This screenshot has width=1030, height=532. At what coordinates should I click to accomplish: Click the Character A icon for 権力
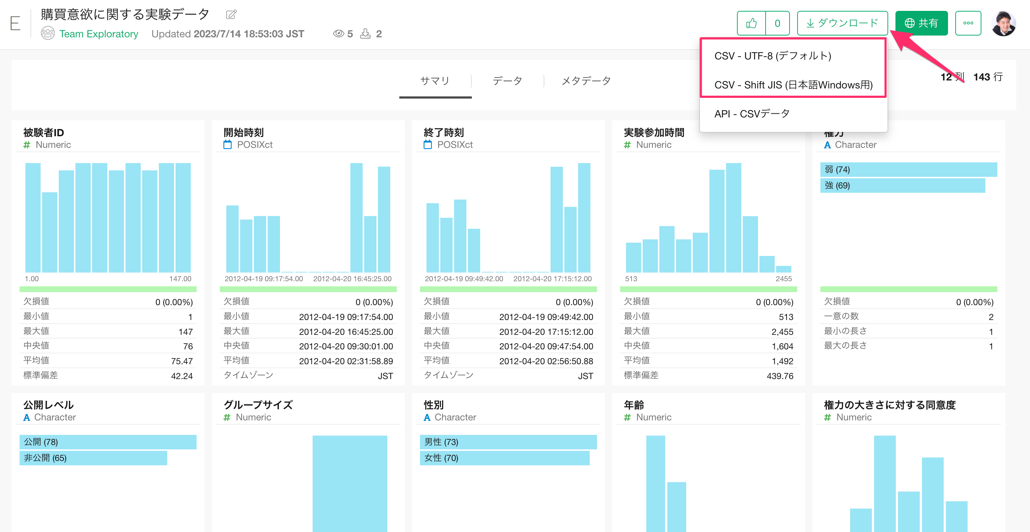(827, 145)
